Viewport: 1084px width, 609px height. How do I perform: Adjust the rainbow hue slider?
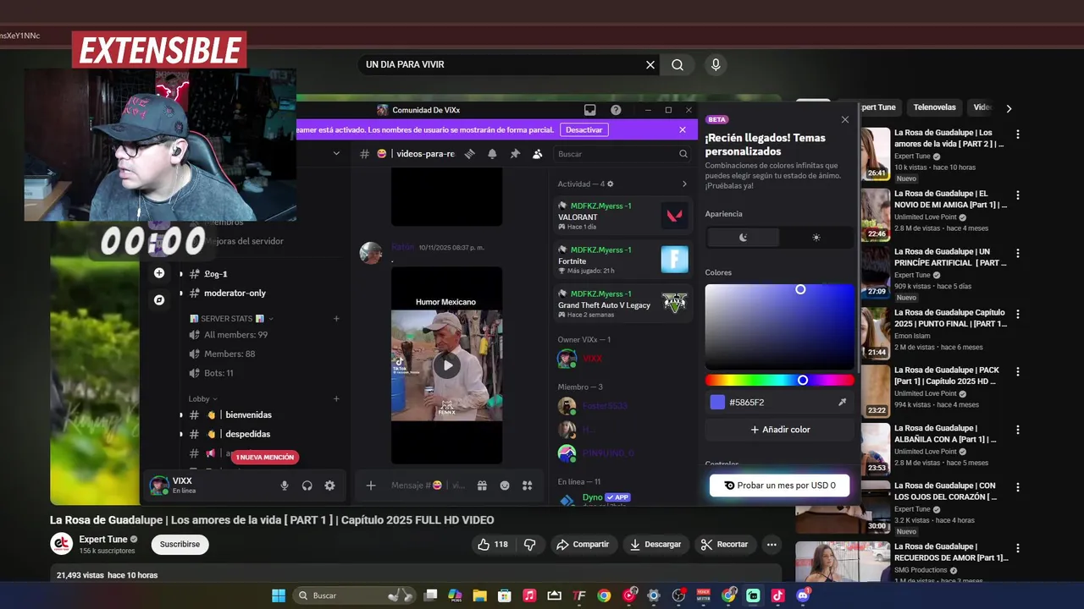[x=780, y=381]
